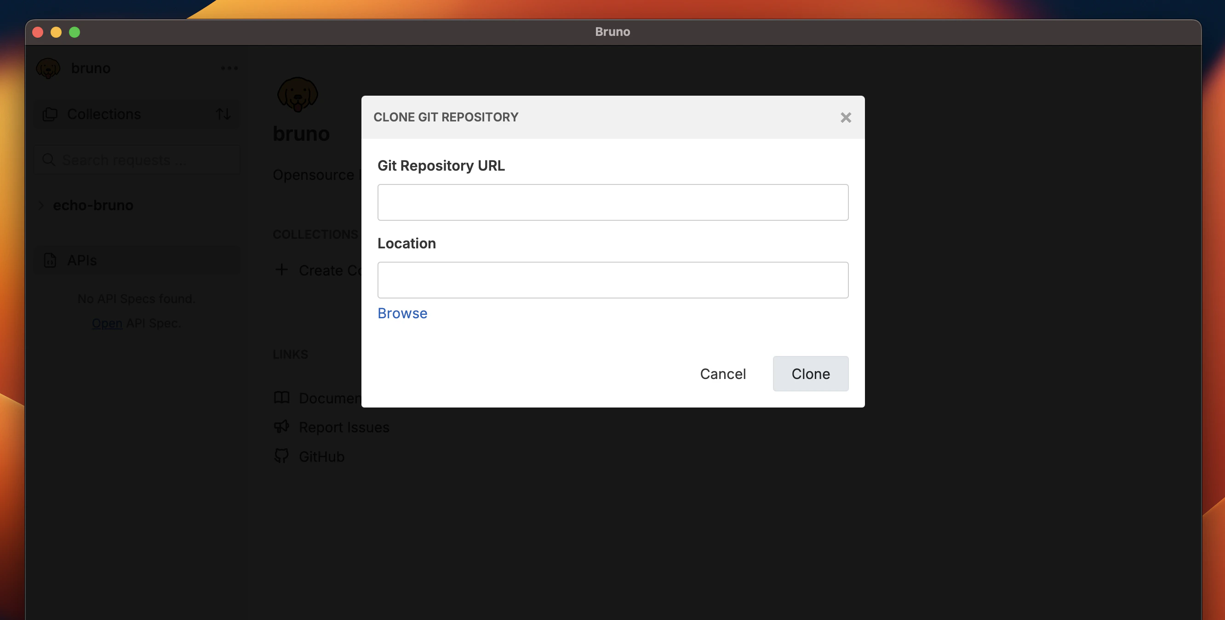Open Browse to choose a location
The height and width of the screenshot is (620, 1225).
[x=402, y=313]
